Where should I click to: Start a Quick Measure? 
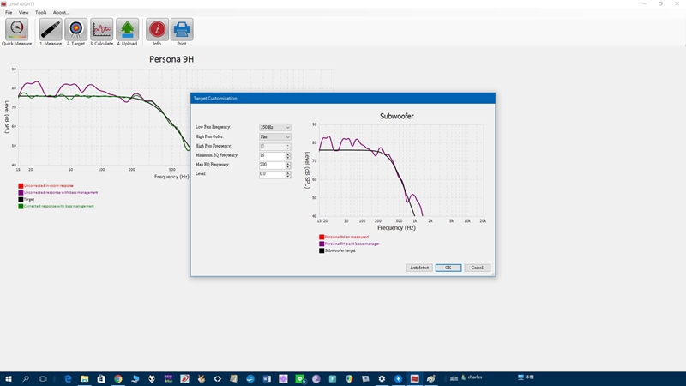tap(16, 30)
